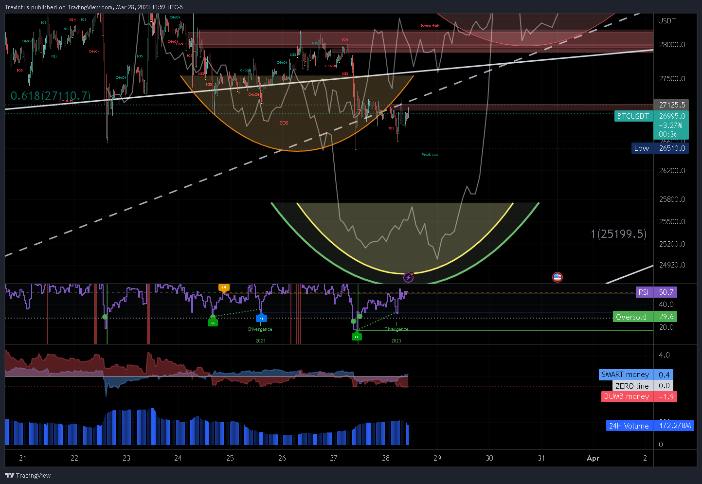Click the DUMB money value -1.9
This screenshot has width=702, height=484.
(x=666, y=396)
